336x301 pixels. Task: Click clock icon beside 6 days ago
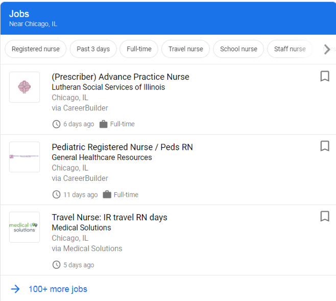pos(56,124)
